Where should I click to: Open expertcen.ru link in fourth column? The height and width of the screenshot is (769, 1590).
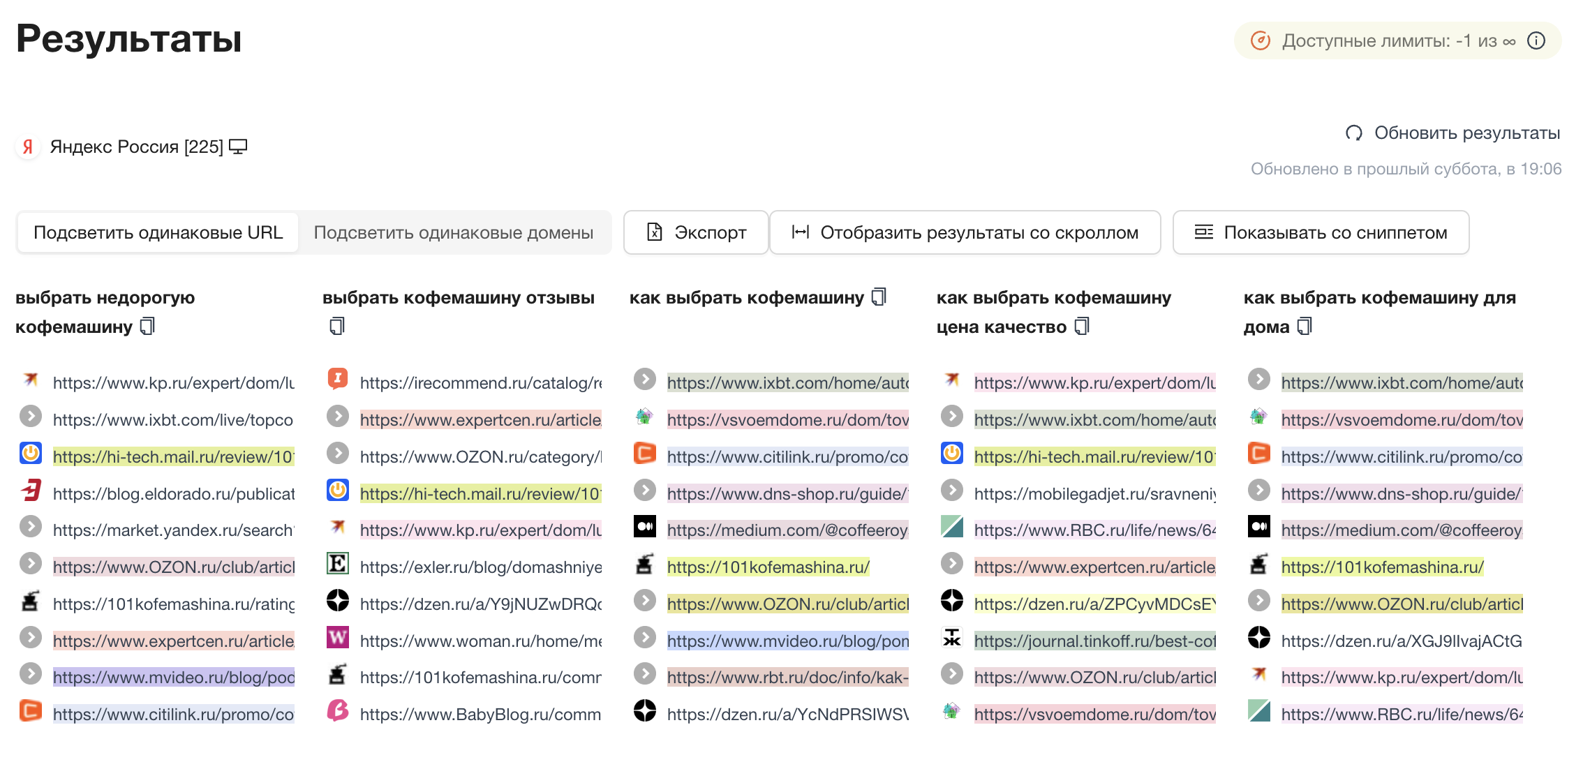coord(1095,567)
